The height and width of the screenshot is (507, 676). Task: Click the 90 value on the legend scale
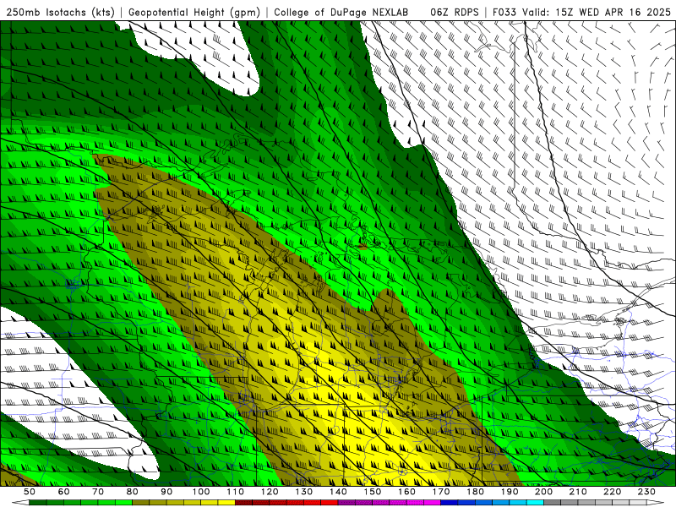coord(166,492)
